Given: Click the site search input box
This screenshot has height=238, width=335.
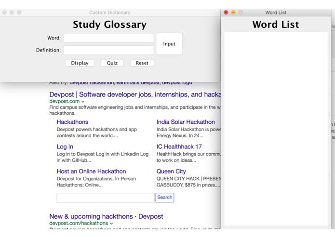Looking at the screenshot, I should (106, 198).
